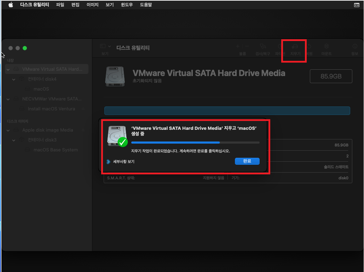Collapse the NECVMWar VMware SATA chevron
364x272 pixels.
(8, 99)
